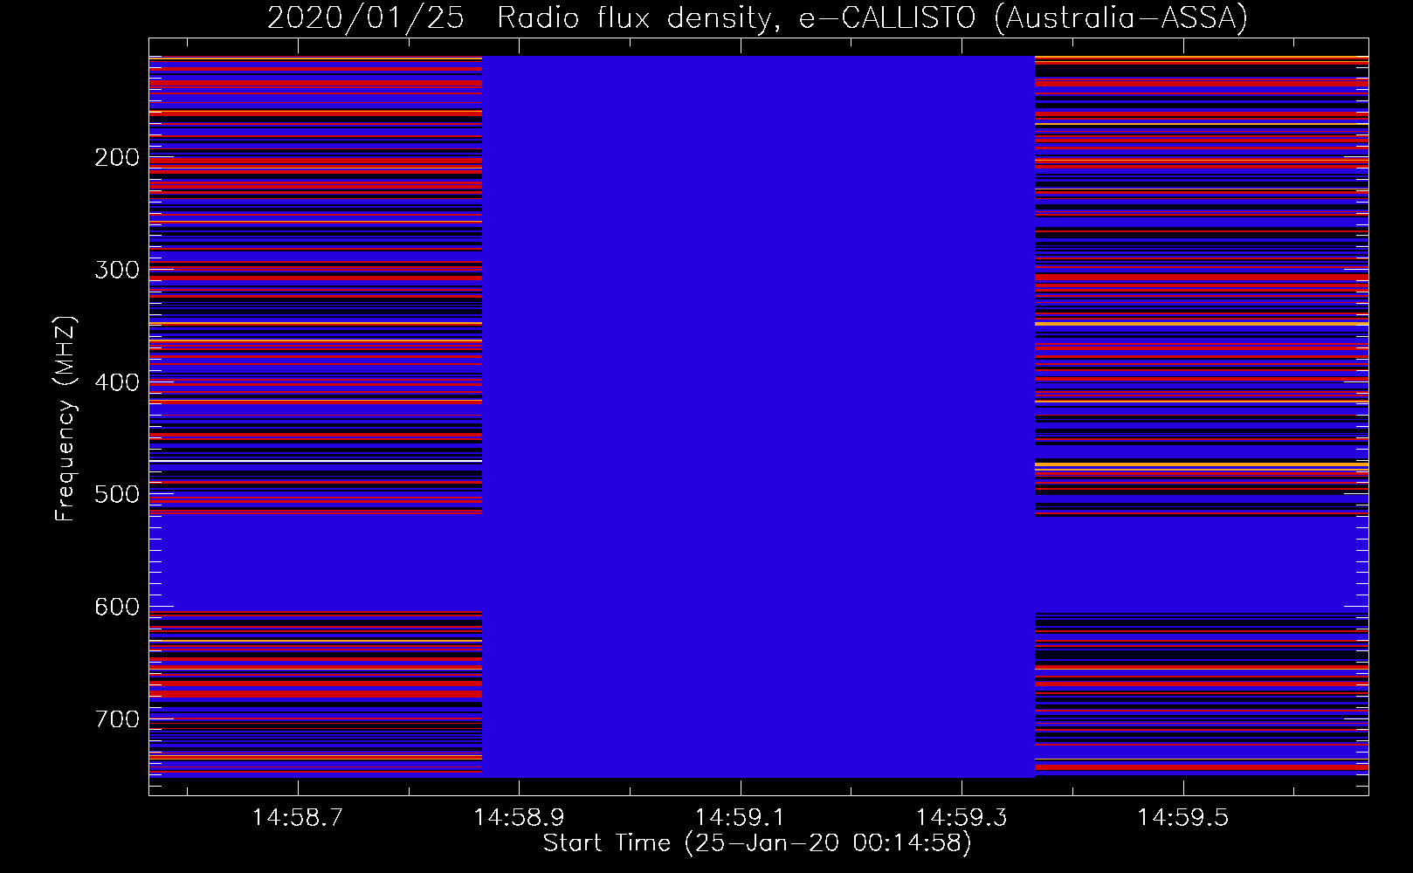Click the blue band near 550 MHz in the right spectrogram segment
Screen dimensions: 1413x873
pos(1202,564)
